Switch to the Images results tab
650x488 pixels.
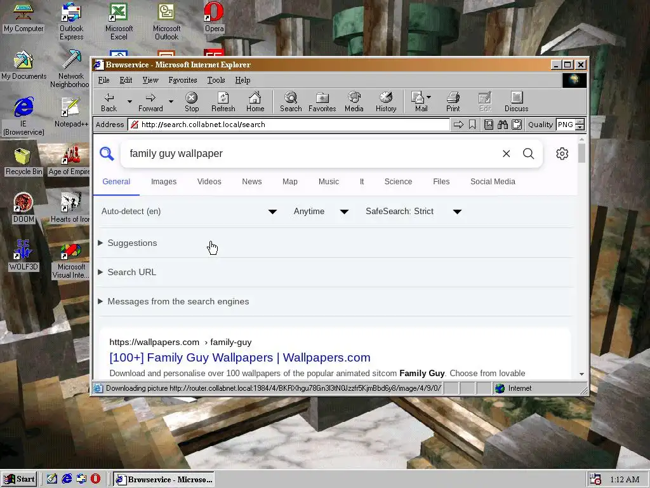tap(164, 182)
